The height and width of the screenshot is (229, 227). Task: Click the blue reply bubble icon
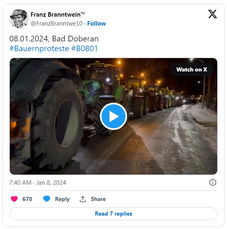47,199
